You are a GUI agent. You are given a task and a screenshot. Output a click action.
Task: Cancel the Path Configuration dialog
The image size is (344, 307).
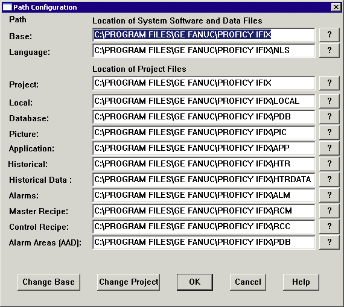pyautogui.click(x=248, y=282)
